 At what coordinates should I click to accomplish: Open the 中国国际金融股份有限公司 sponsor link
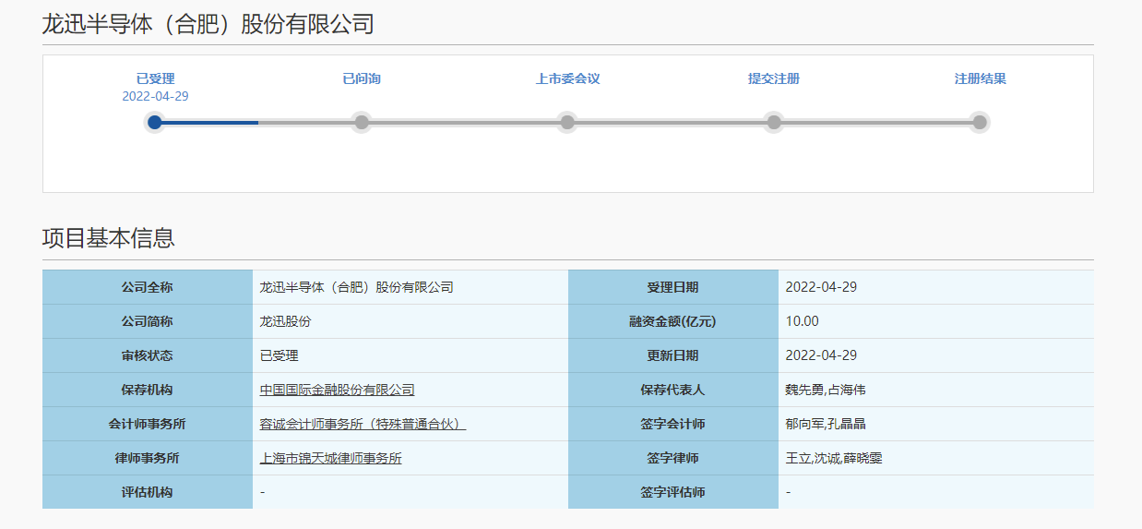tap(338, 390)
